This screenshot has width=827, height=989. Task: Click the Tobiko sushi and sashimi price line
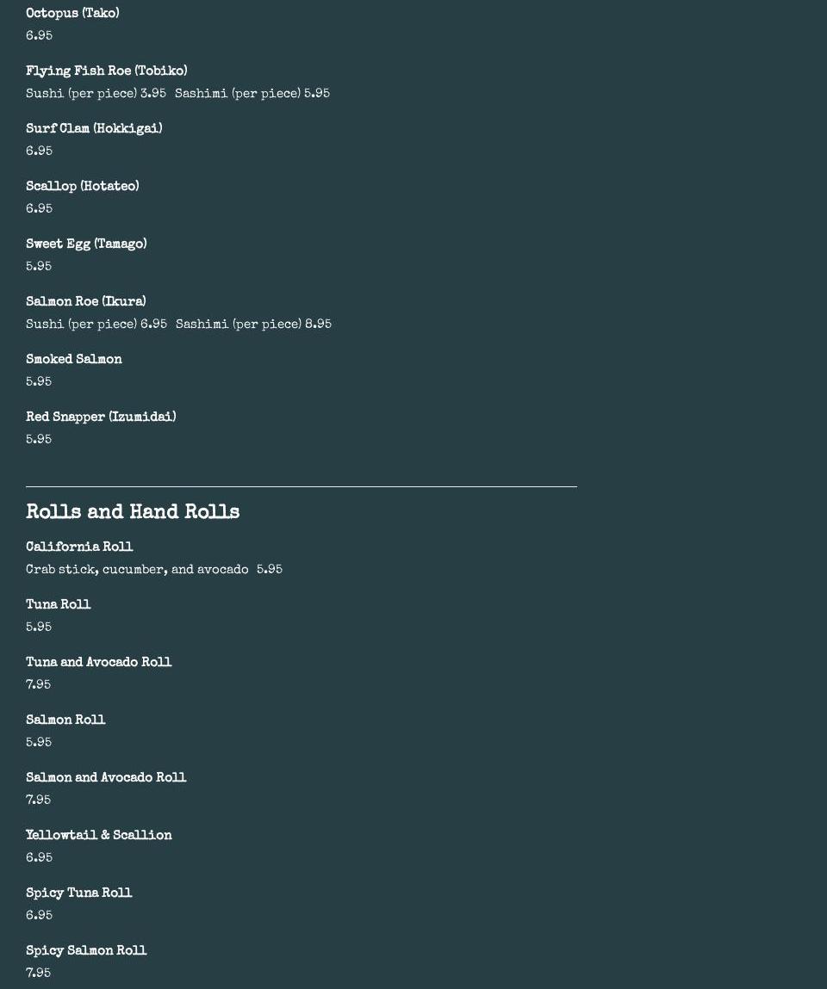coord(177,94)
